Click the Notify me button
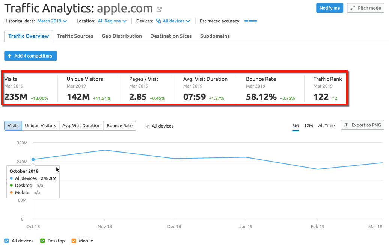Screen dimensions: 389x248 pos(329,7)
